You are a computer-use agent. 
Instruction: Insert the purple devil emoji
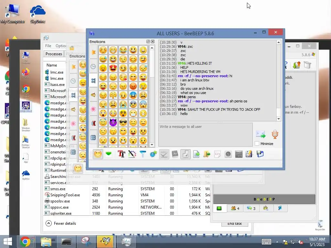(113, 122)
